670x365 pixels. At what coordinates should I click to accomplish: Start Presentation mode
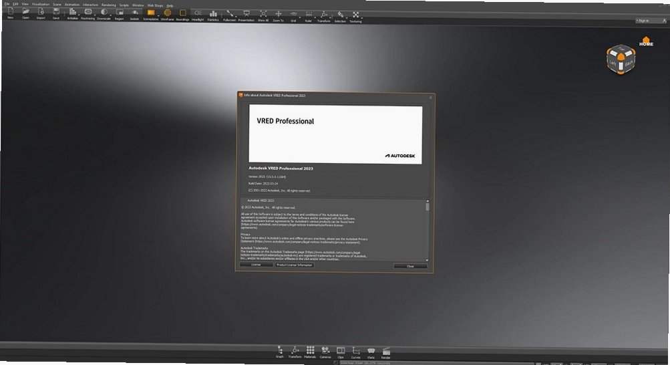(x=246, y=15)
